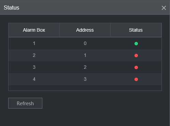170x126 pixels.
Task: Click address value 1 in second row
Action: click(x=85, y=55)
